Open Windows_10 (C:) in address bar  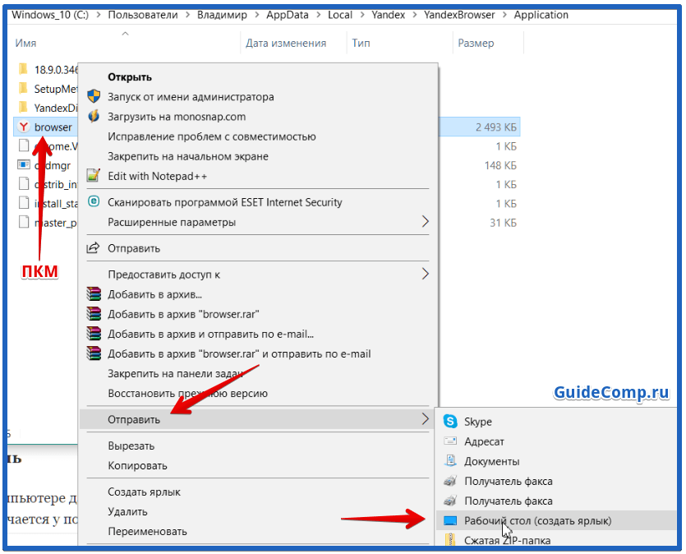click(50, 15)
